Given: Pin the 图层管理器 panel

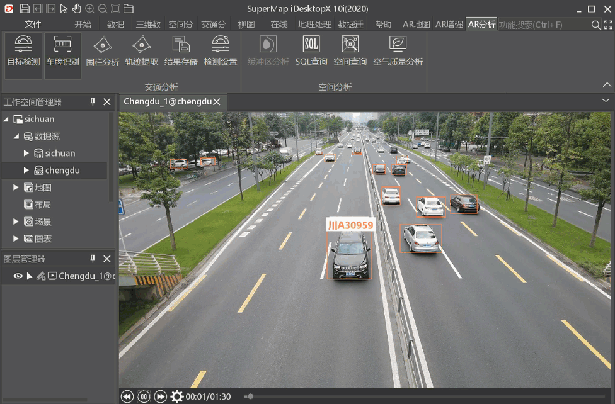Looking at the screenshot, I should pyautogui.click(x=93, y=259).
